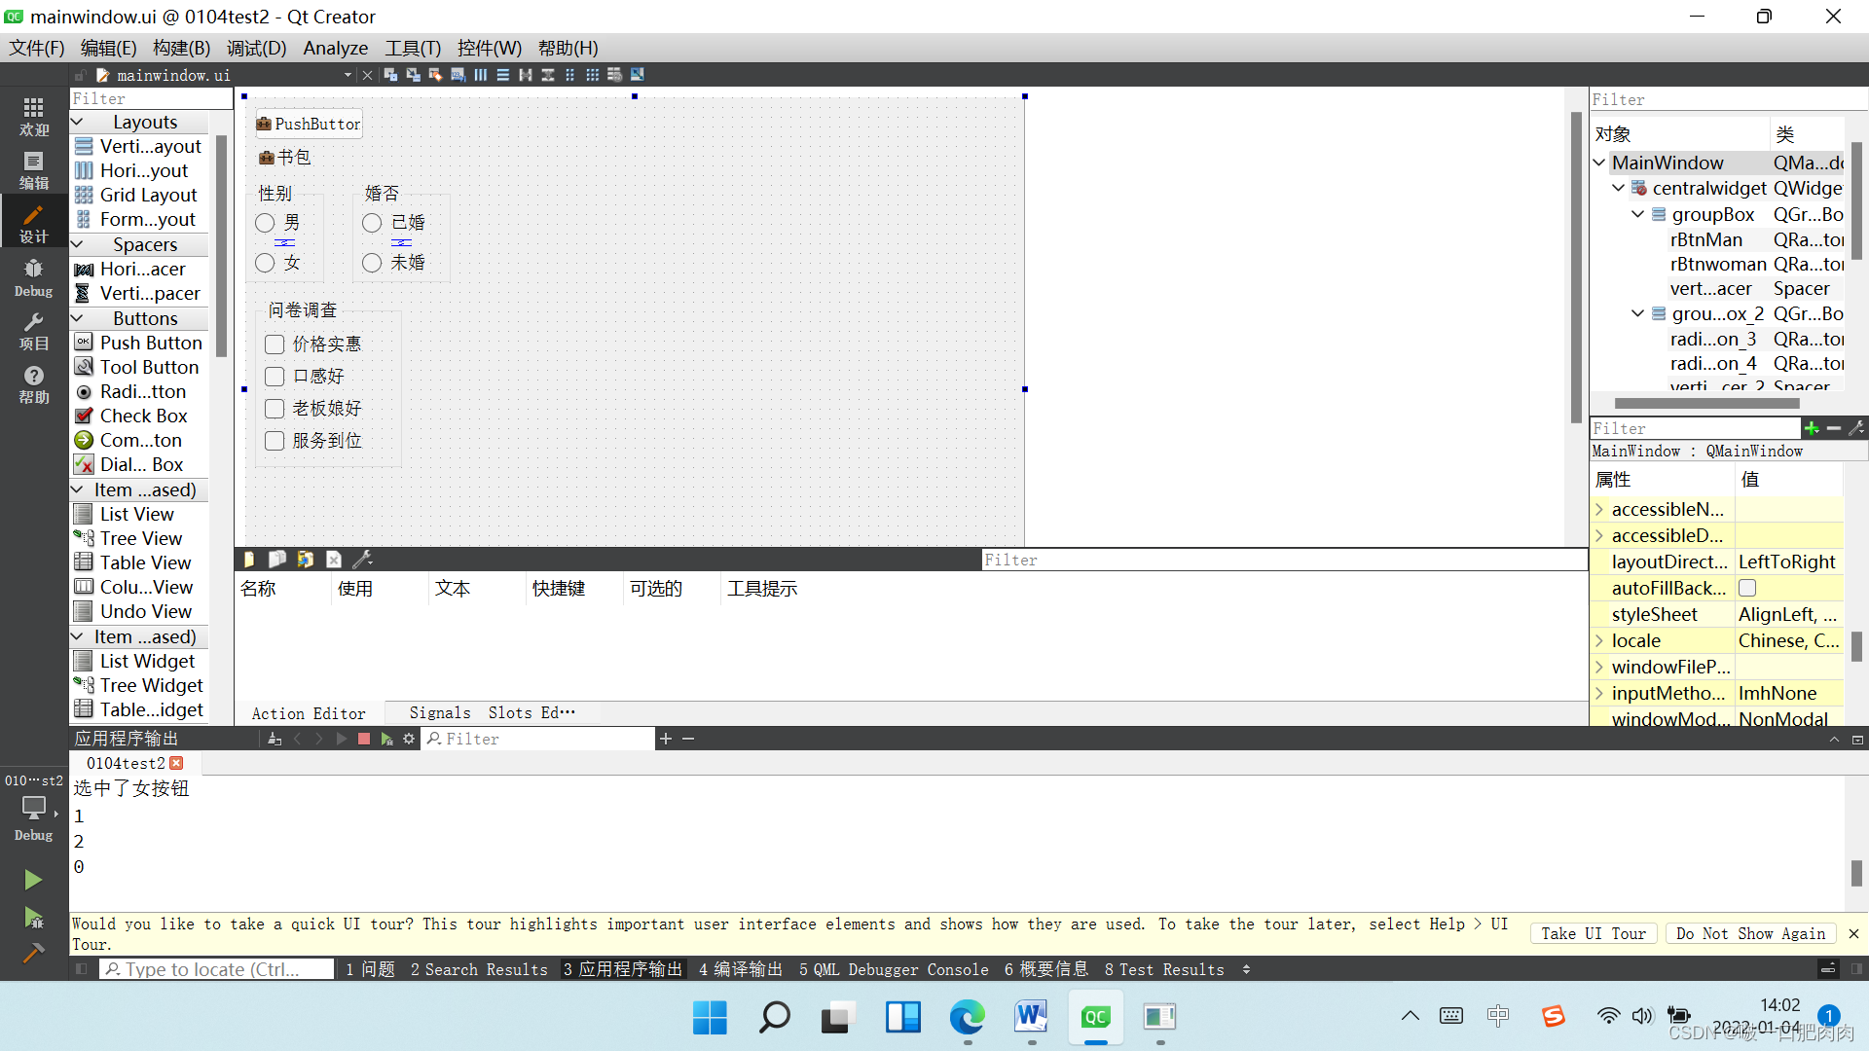
Task: Open the Debug mode in left sidebar
Action: [x=33, y=277]
